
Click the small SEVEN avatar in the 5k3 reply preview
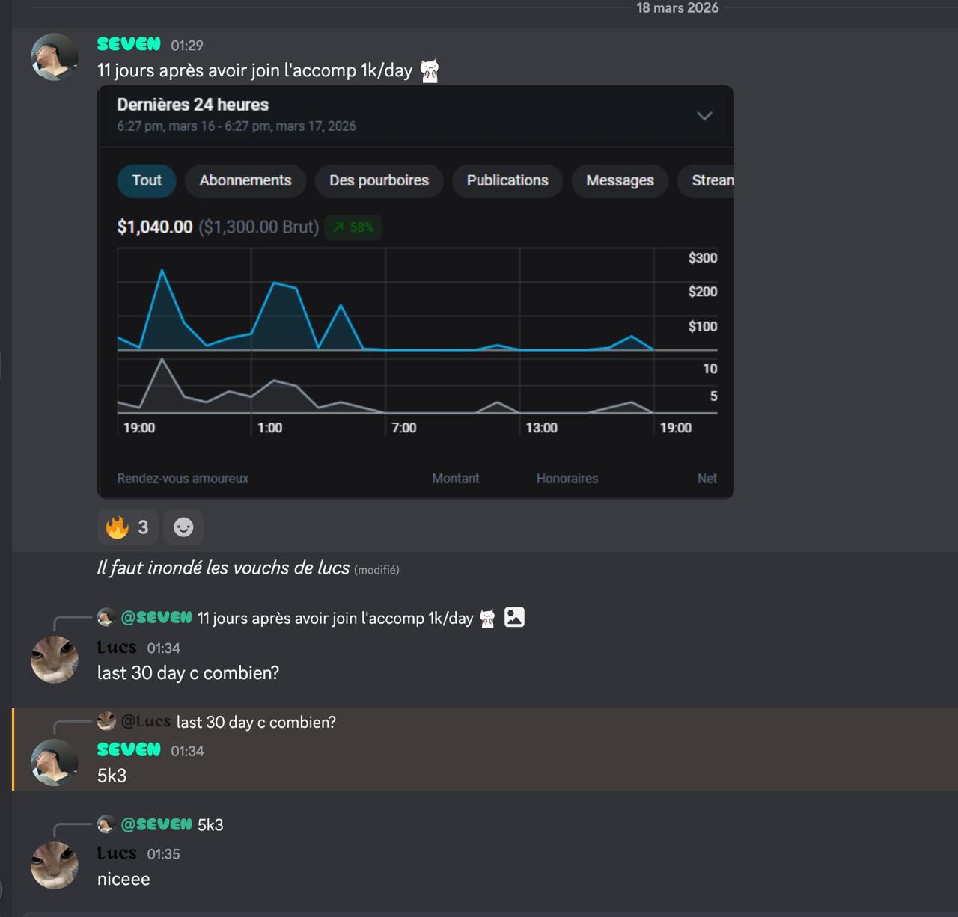click(x=106, y=824)
